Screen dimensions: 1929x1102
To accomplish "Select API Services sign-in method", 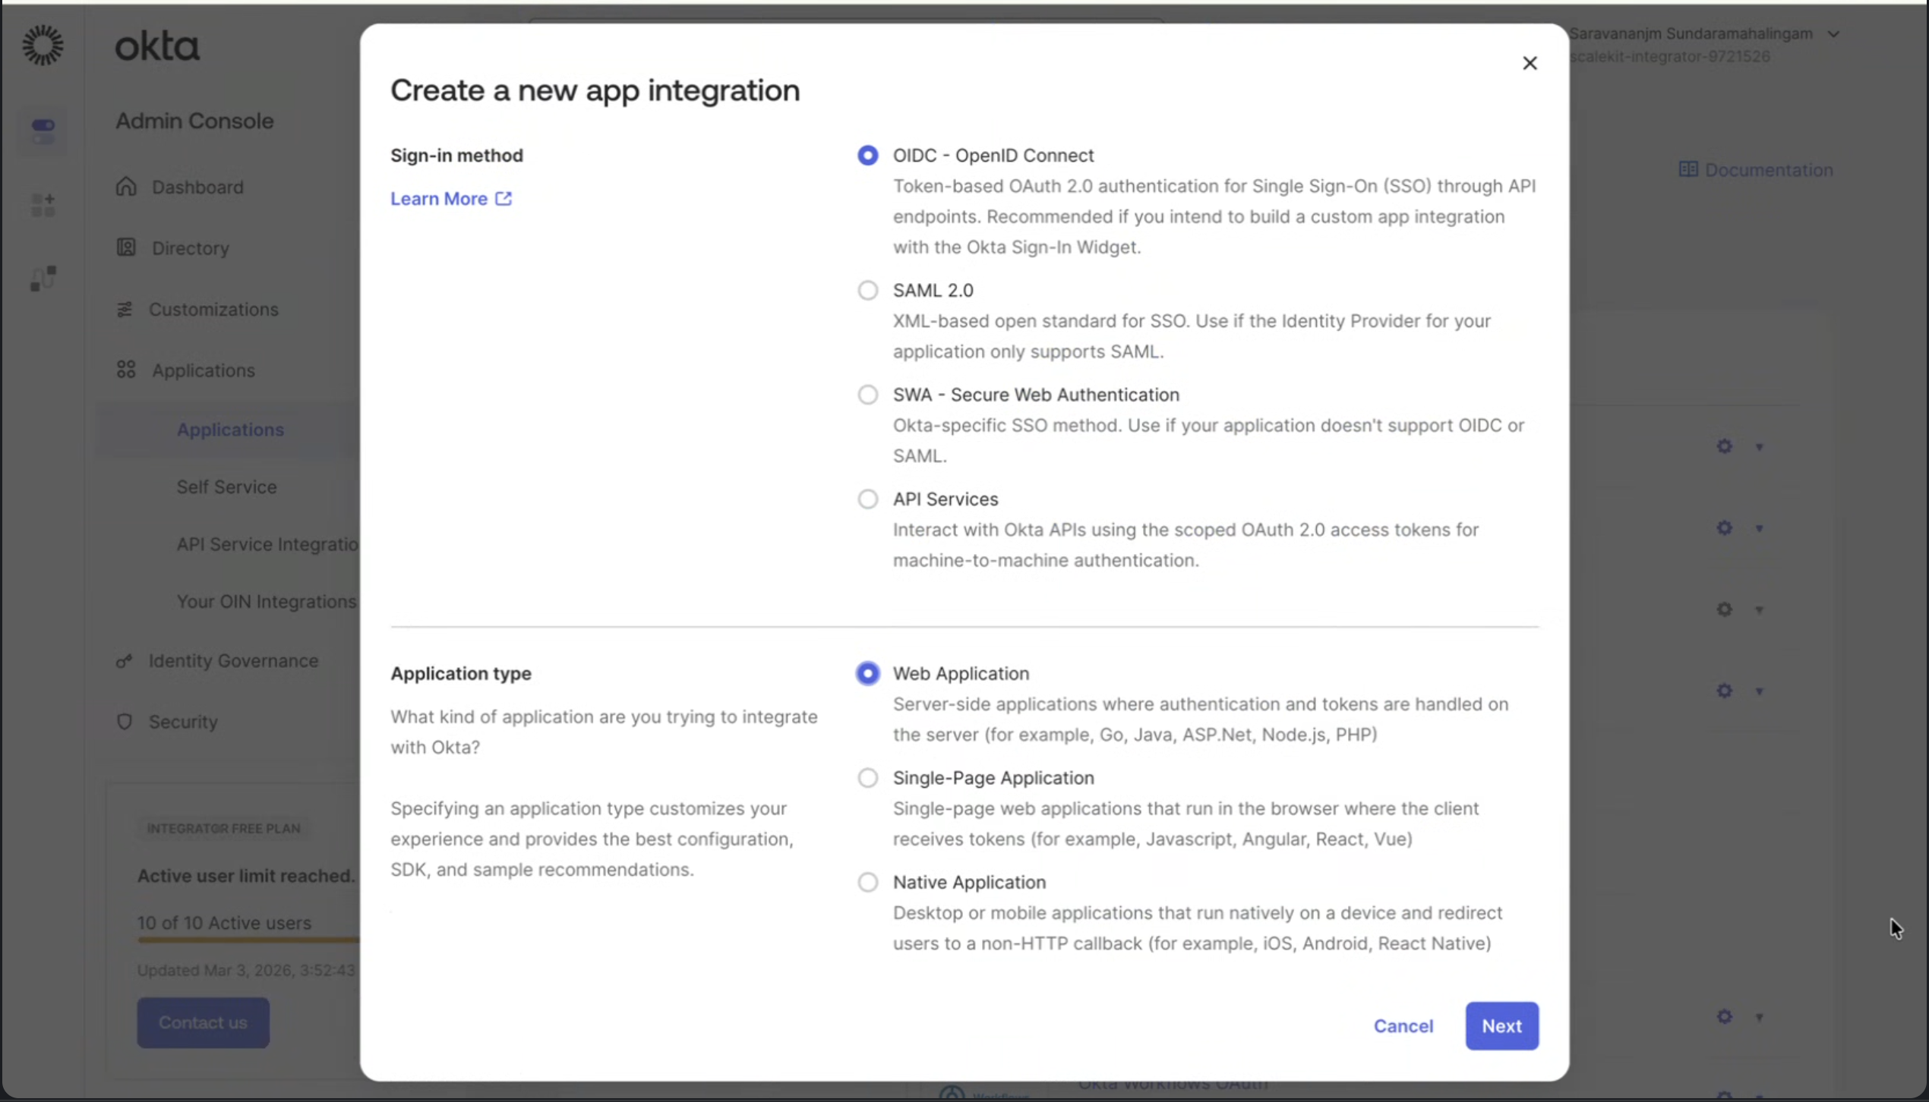I will click(868, 499).
